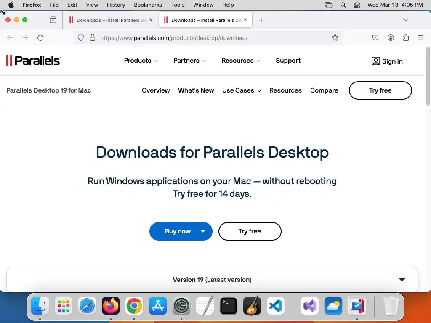
Task: Click Try free button beside Buy now
Action: click(250, 231)
